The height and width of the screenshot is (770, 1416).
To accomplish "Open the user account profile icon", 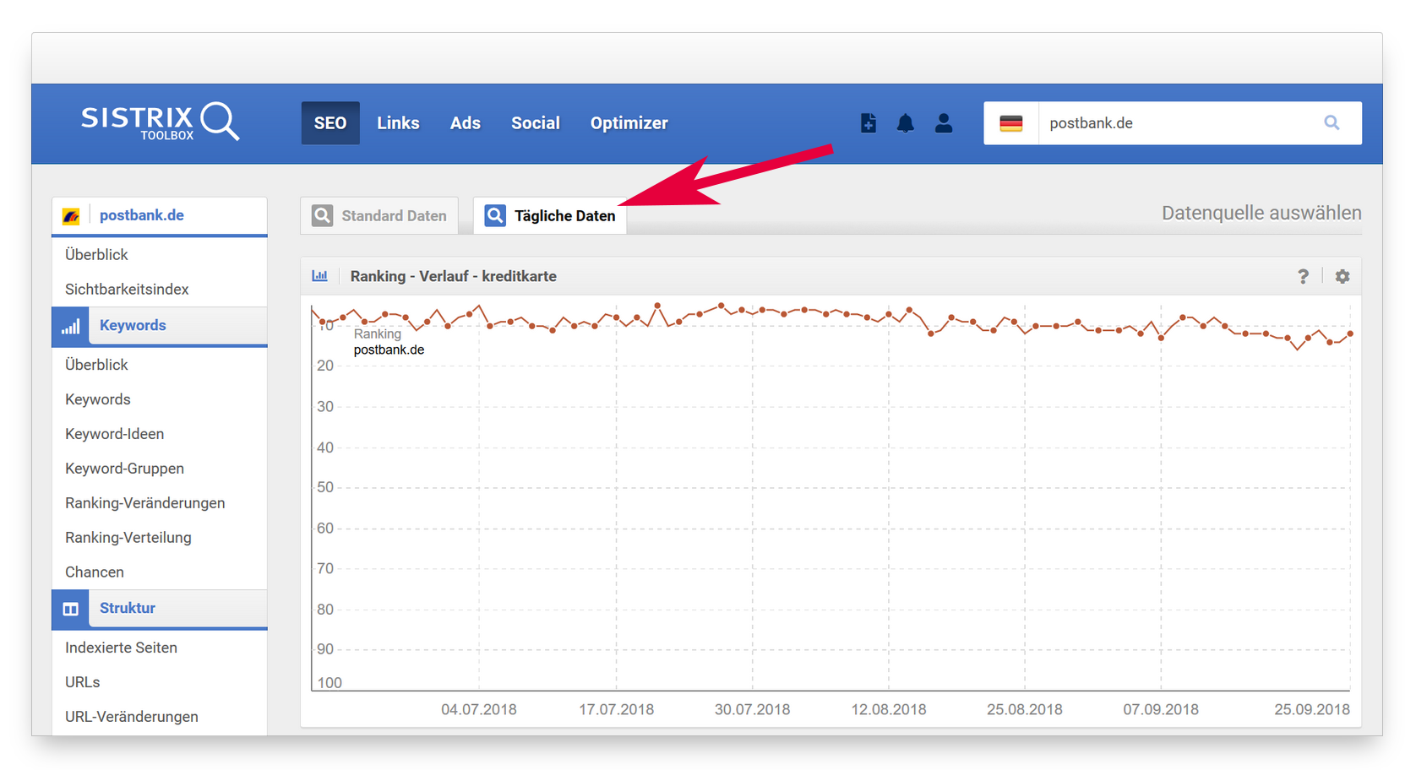I will click(x=943, y=123).
